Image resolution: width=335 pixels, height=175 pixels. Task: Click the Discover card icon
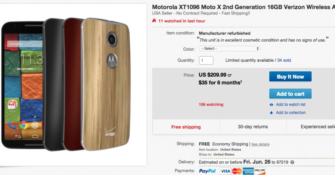tap(260, 171)
